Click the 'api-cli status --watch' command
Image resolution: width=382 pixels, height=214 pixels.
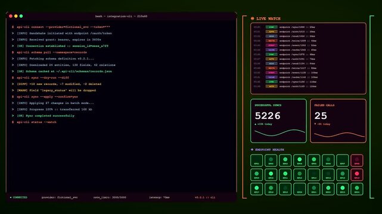(x=36, y=122)
